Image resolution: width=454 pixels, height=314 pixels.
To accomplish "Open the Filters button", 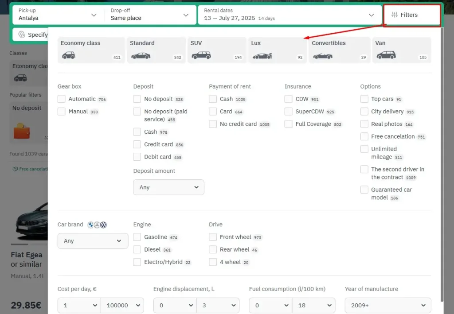I will pos(412,15).
